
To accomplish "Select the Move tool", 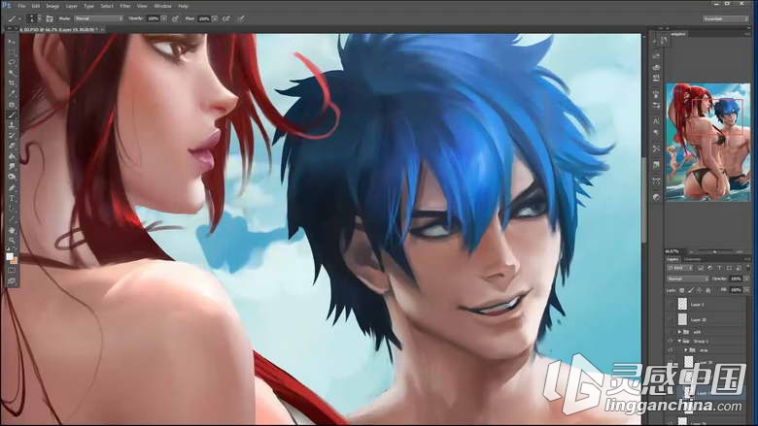I will (12, 41).
